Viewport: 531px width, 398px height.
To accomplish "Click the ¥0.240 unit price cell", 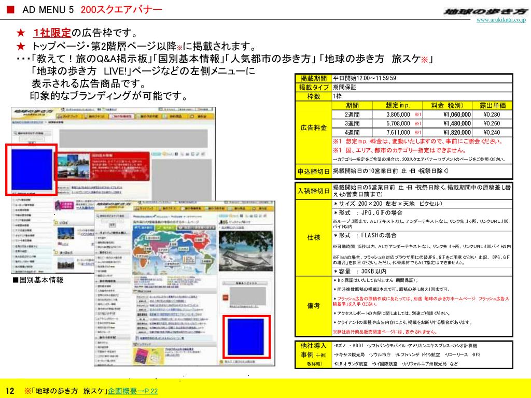I will 492,133.
